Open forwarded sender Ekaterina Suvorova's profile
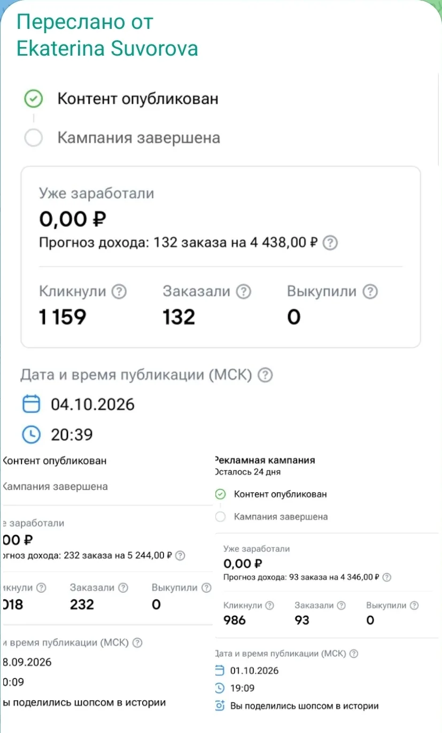Screen dimensions: 442x733 click(x=107, y=48)
